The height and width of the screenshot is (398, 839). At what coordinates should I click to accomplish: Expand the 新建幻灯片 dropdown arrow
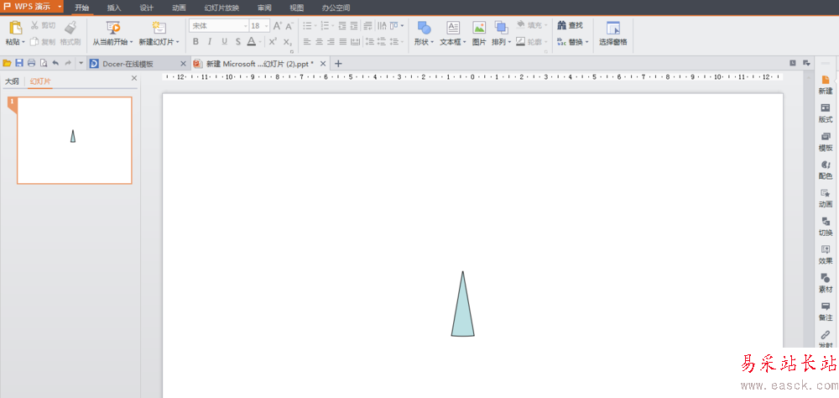click(x=178, y=42)
